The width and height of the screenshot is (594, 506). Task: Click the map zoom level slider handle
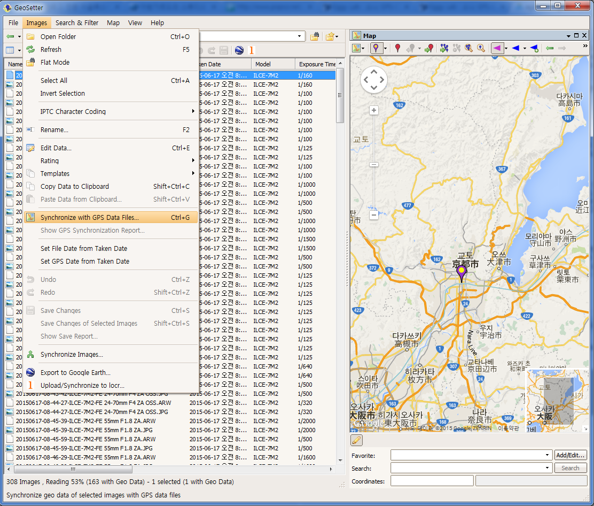click(x=374, y=165)
